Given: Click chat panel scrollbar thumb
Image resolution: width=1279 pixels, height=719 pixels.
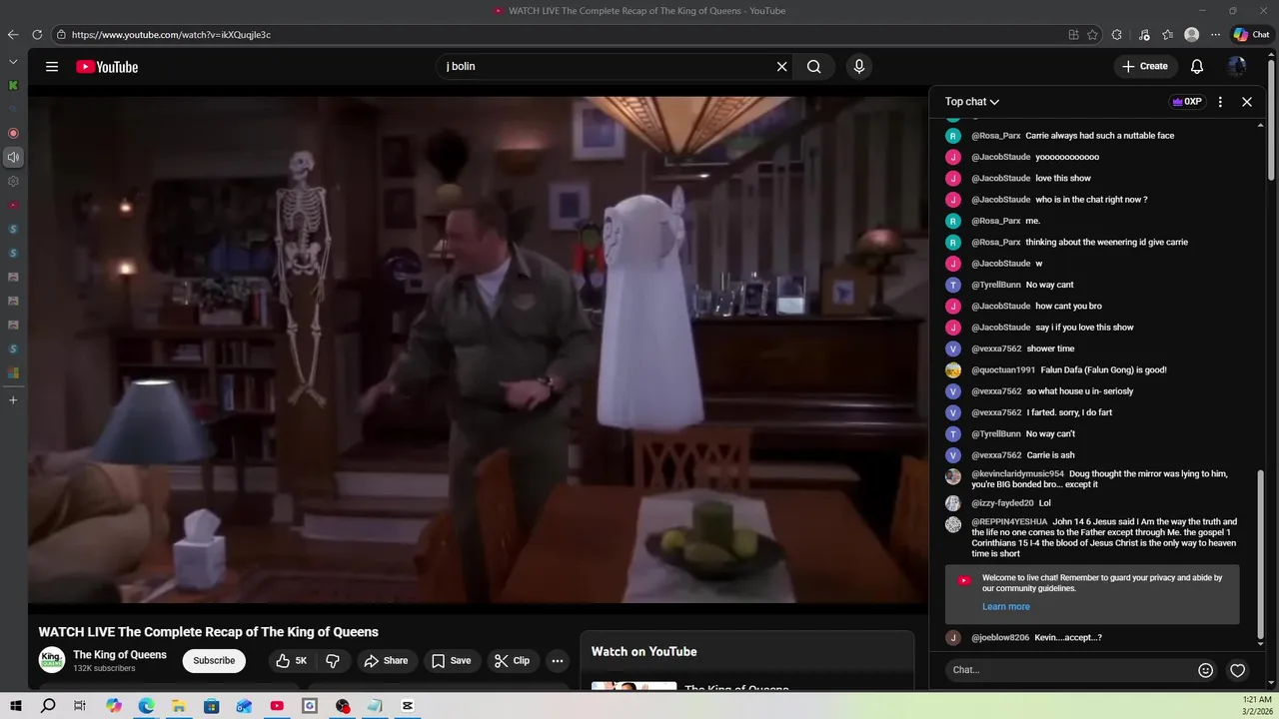Looking at the screenshot, I should coord(1261,554).
